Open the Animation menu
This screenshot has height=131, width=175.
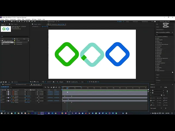pos(28,19)
